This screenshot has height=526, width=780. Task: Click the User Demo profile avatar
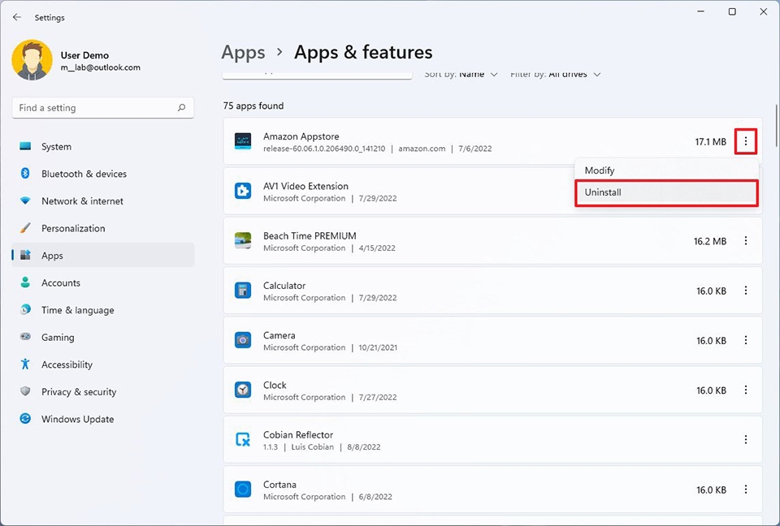(32, 61)
